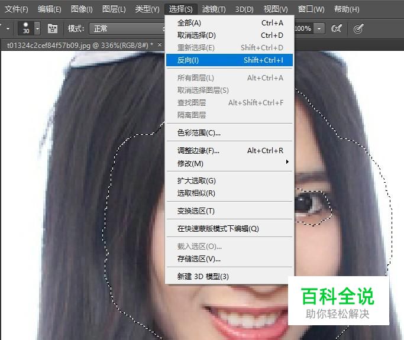Choose 取消选择(D) to deselect
Screen dimensions: 404x340
tap(230, 35)
